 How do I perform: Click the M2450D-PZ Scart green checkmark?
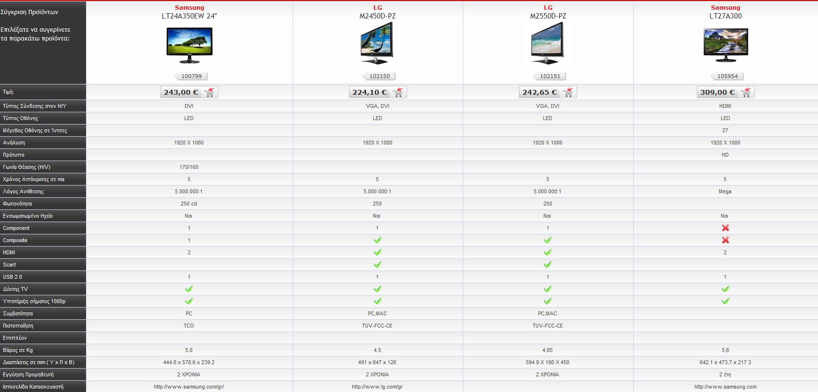pos(377,265)
